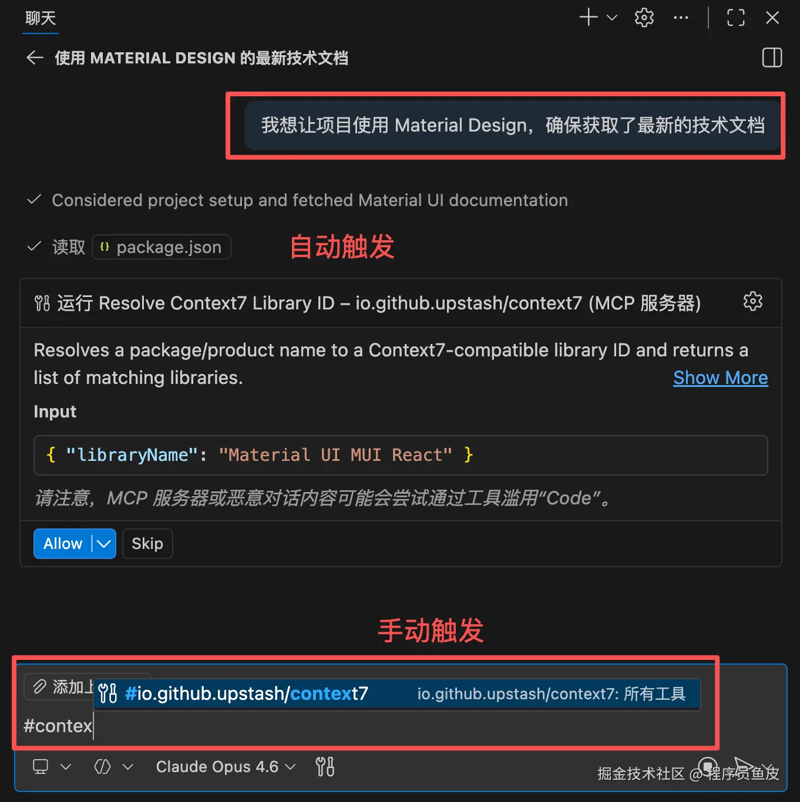Open the configure tools icon in input bar
The width and height of the screenshot is (800, 802).
pos(325,767)
